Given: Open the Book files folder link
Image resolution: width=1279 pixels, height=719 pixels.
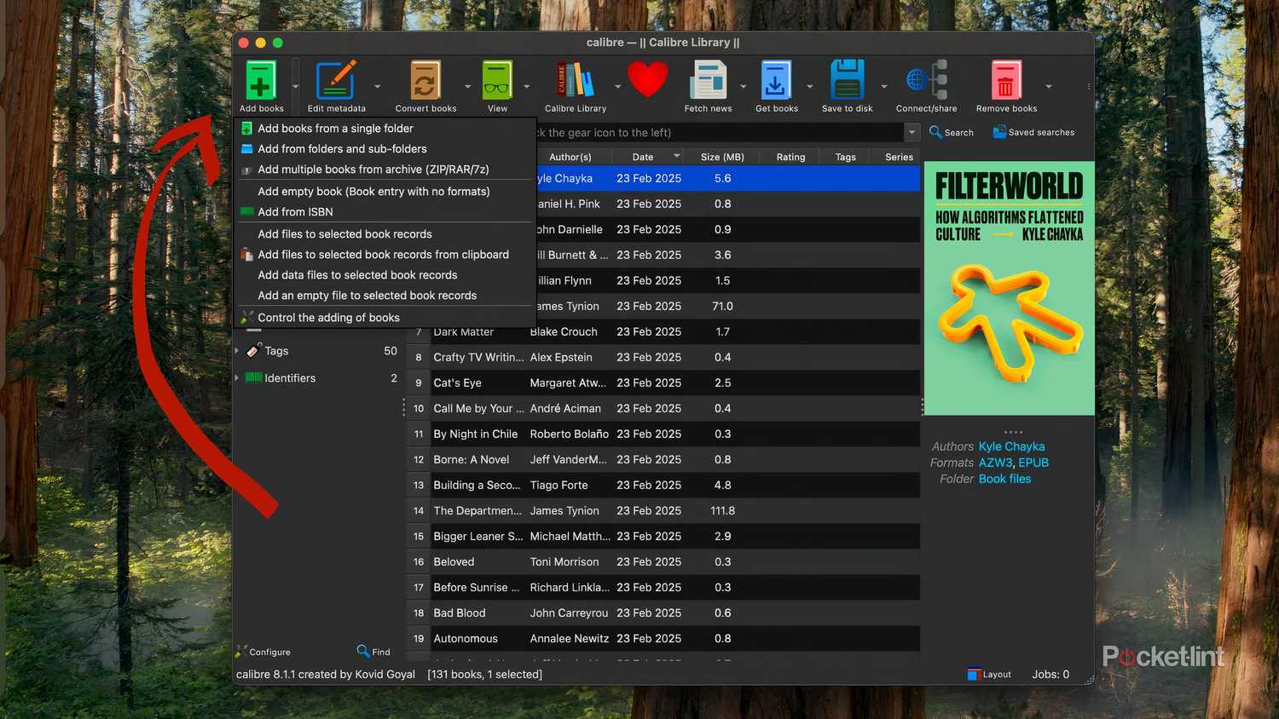Looking at the screenshot, I should [x=1004, y=479].
